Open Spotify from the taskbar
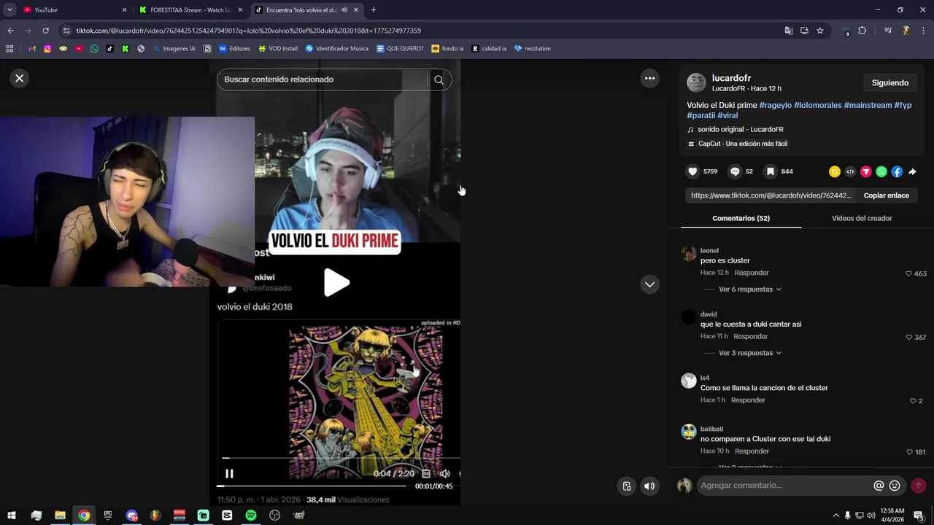 251,516
